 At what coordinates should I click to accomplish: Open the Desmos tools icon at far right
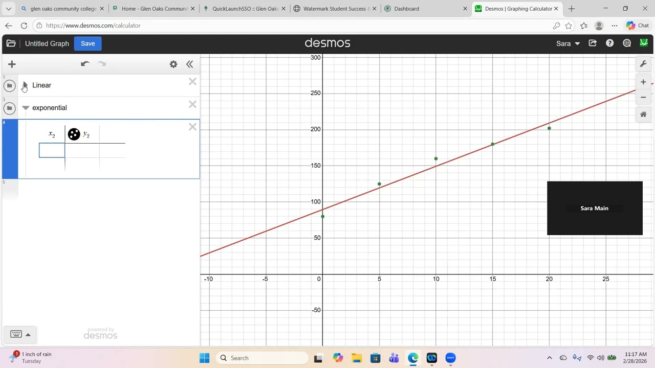point(644,43)
